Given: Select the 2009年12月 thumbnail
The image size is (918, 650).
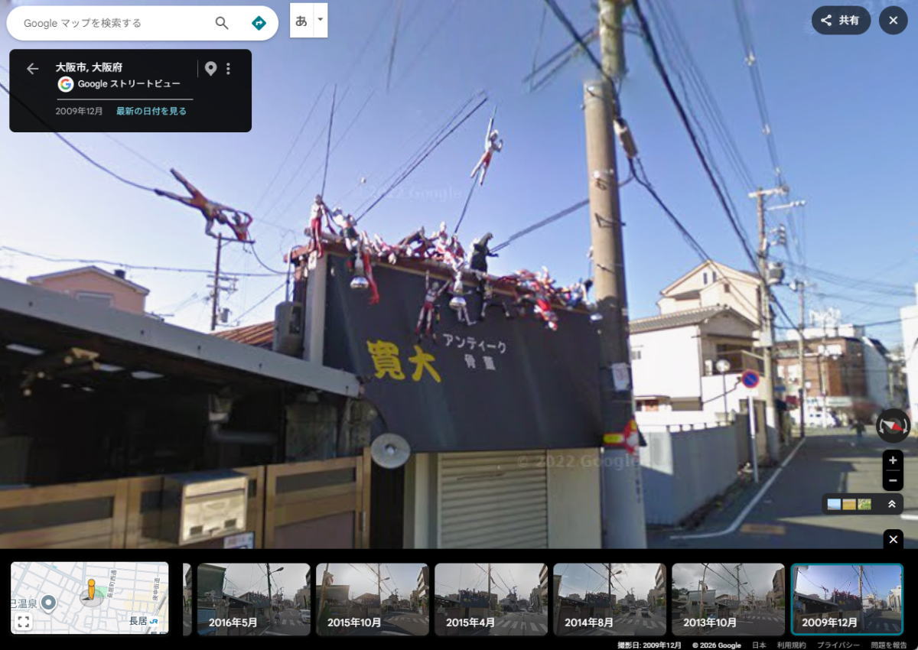Looking at the screenshot, I should (847, 600).
